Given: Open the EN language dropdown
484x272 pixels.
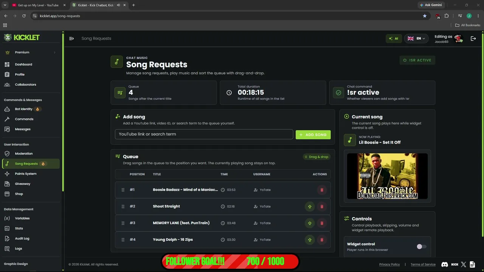Looking at the screenshot, I should 416,39.
